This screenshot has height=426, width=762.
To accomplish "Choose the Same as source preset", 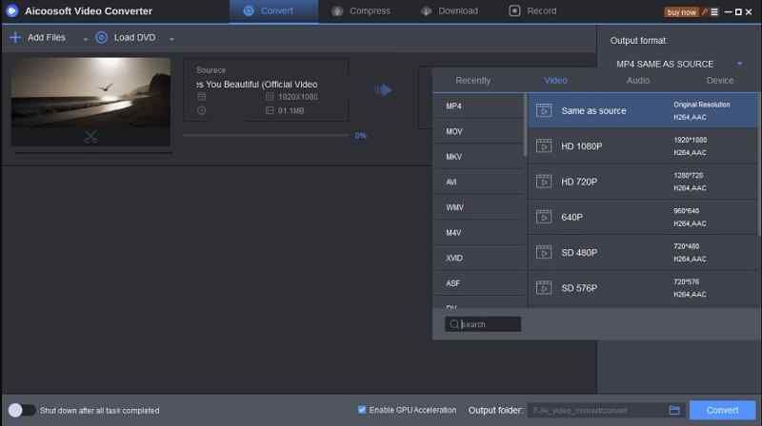I will [642, 110].
